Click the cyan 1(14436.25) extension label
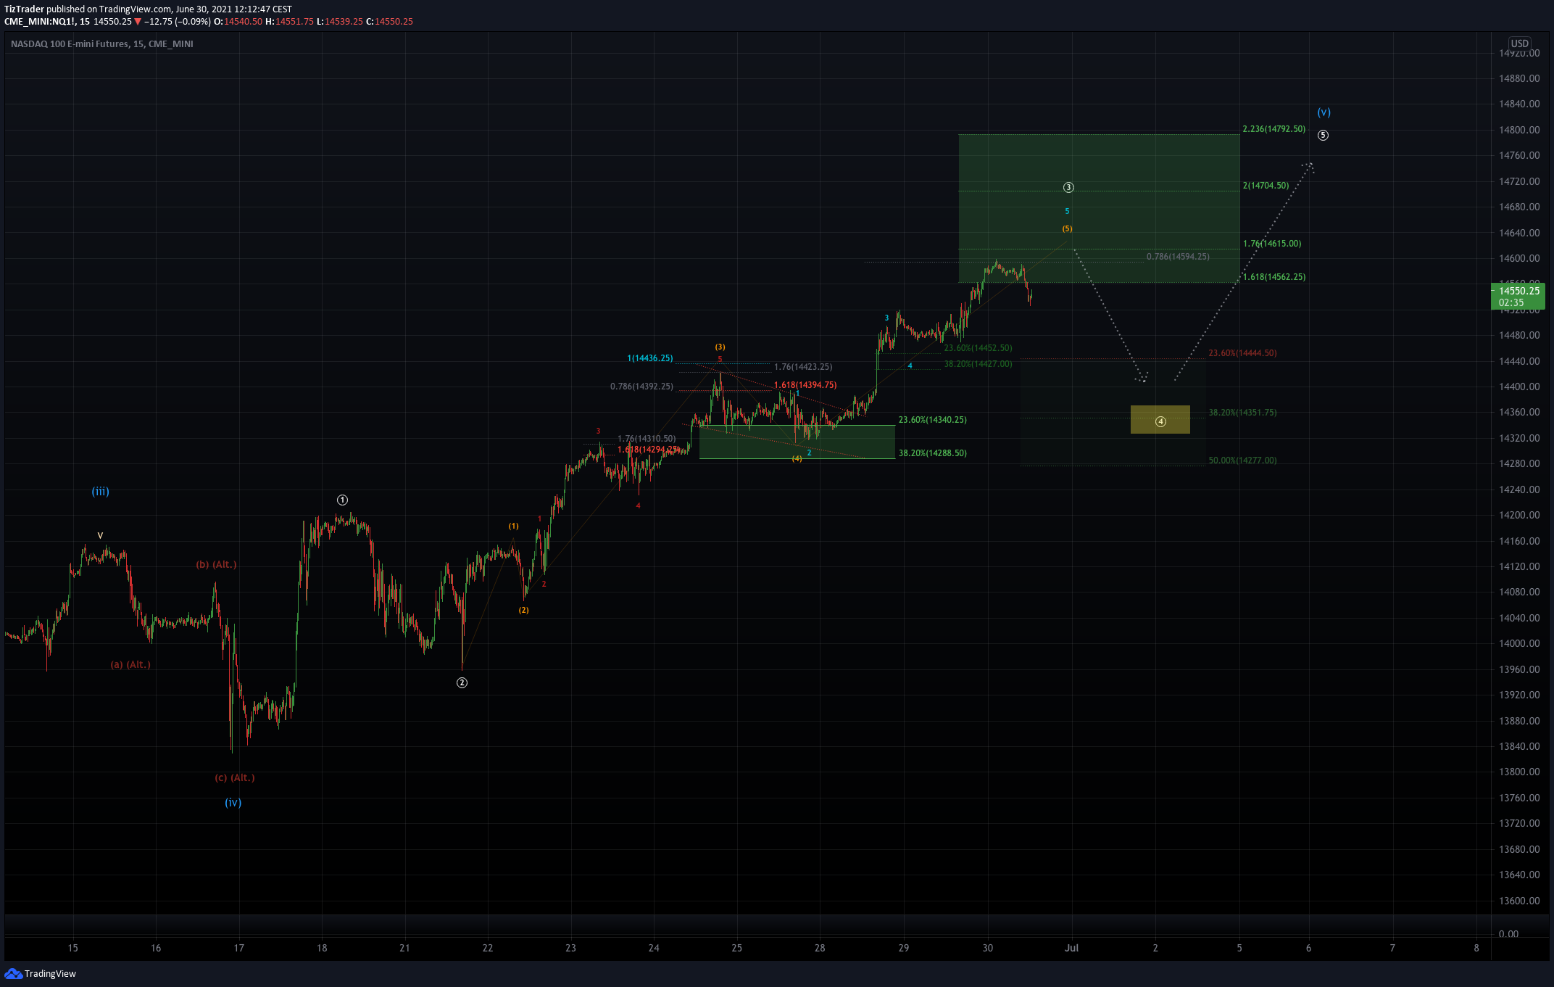This screenshot has height=987, width=1554. (x=649, y=358)
